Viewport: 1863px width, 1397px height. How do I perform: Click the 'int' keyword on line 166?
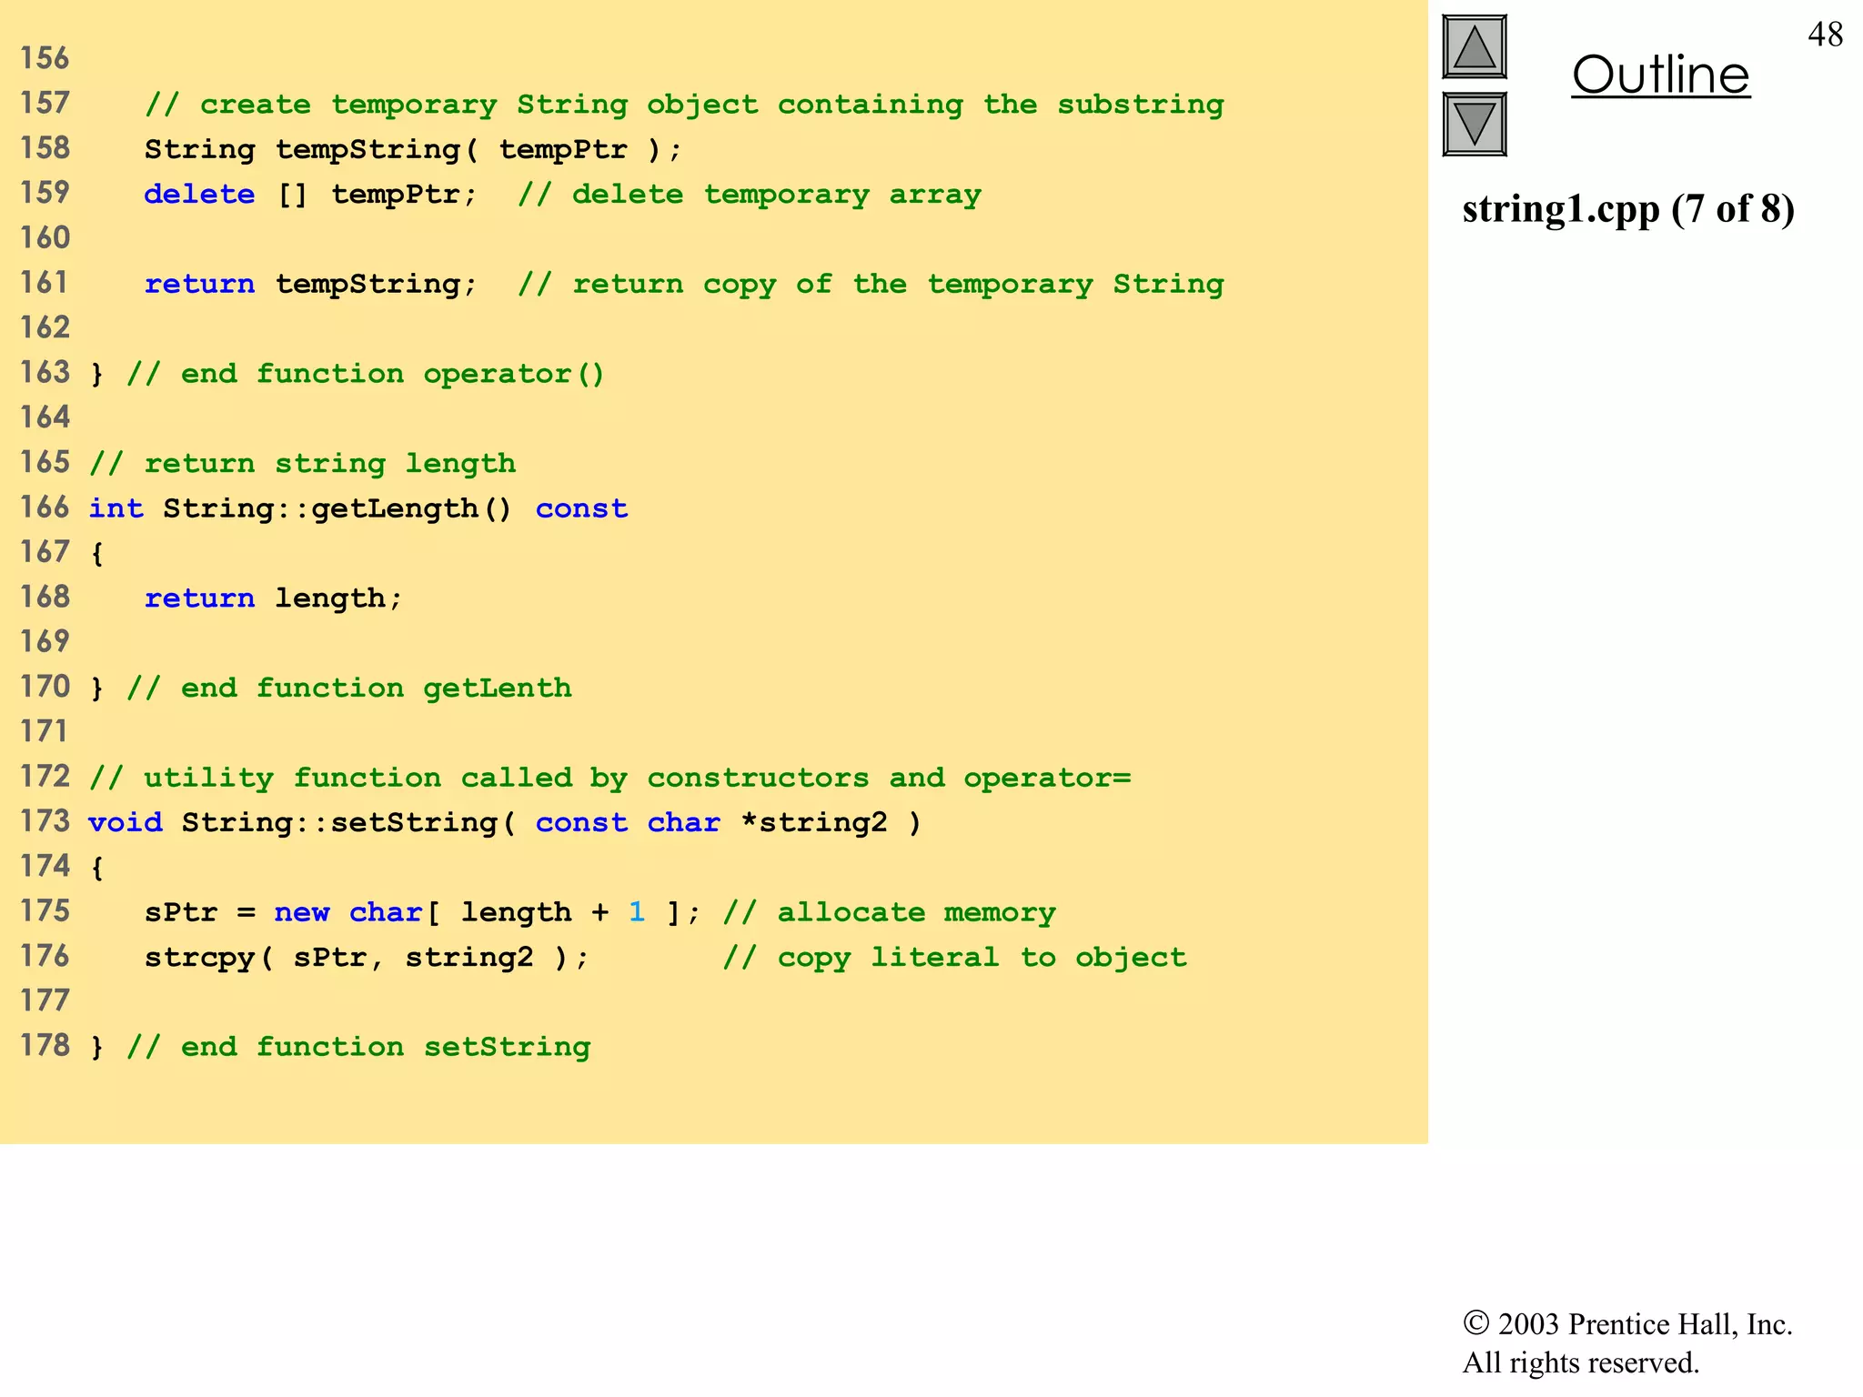pyautogui.click(x=116, y=508)
